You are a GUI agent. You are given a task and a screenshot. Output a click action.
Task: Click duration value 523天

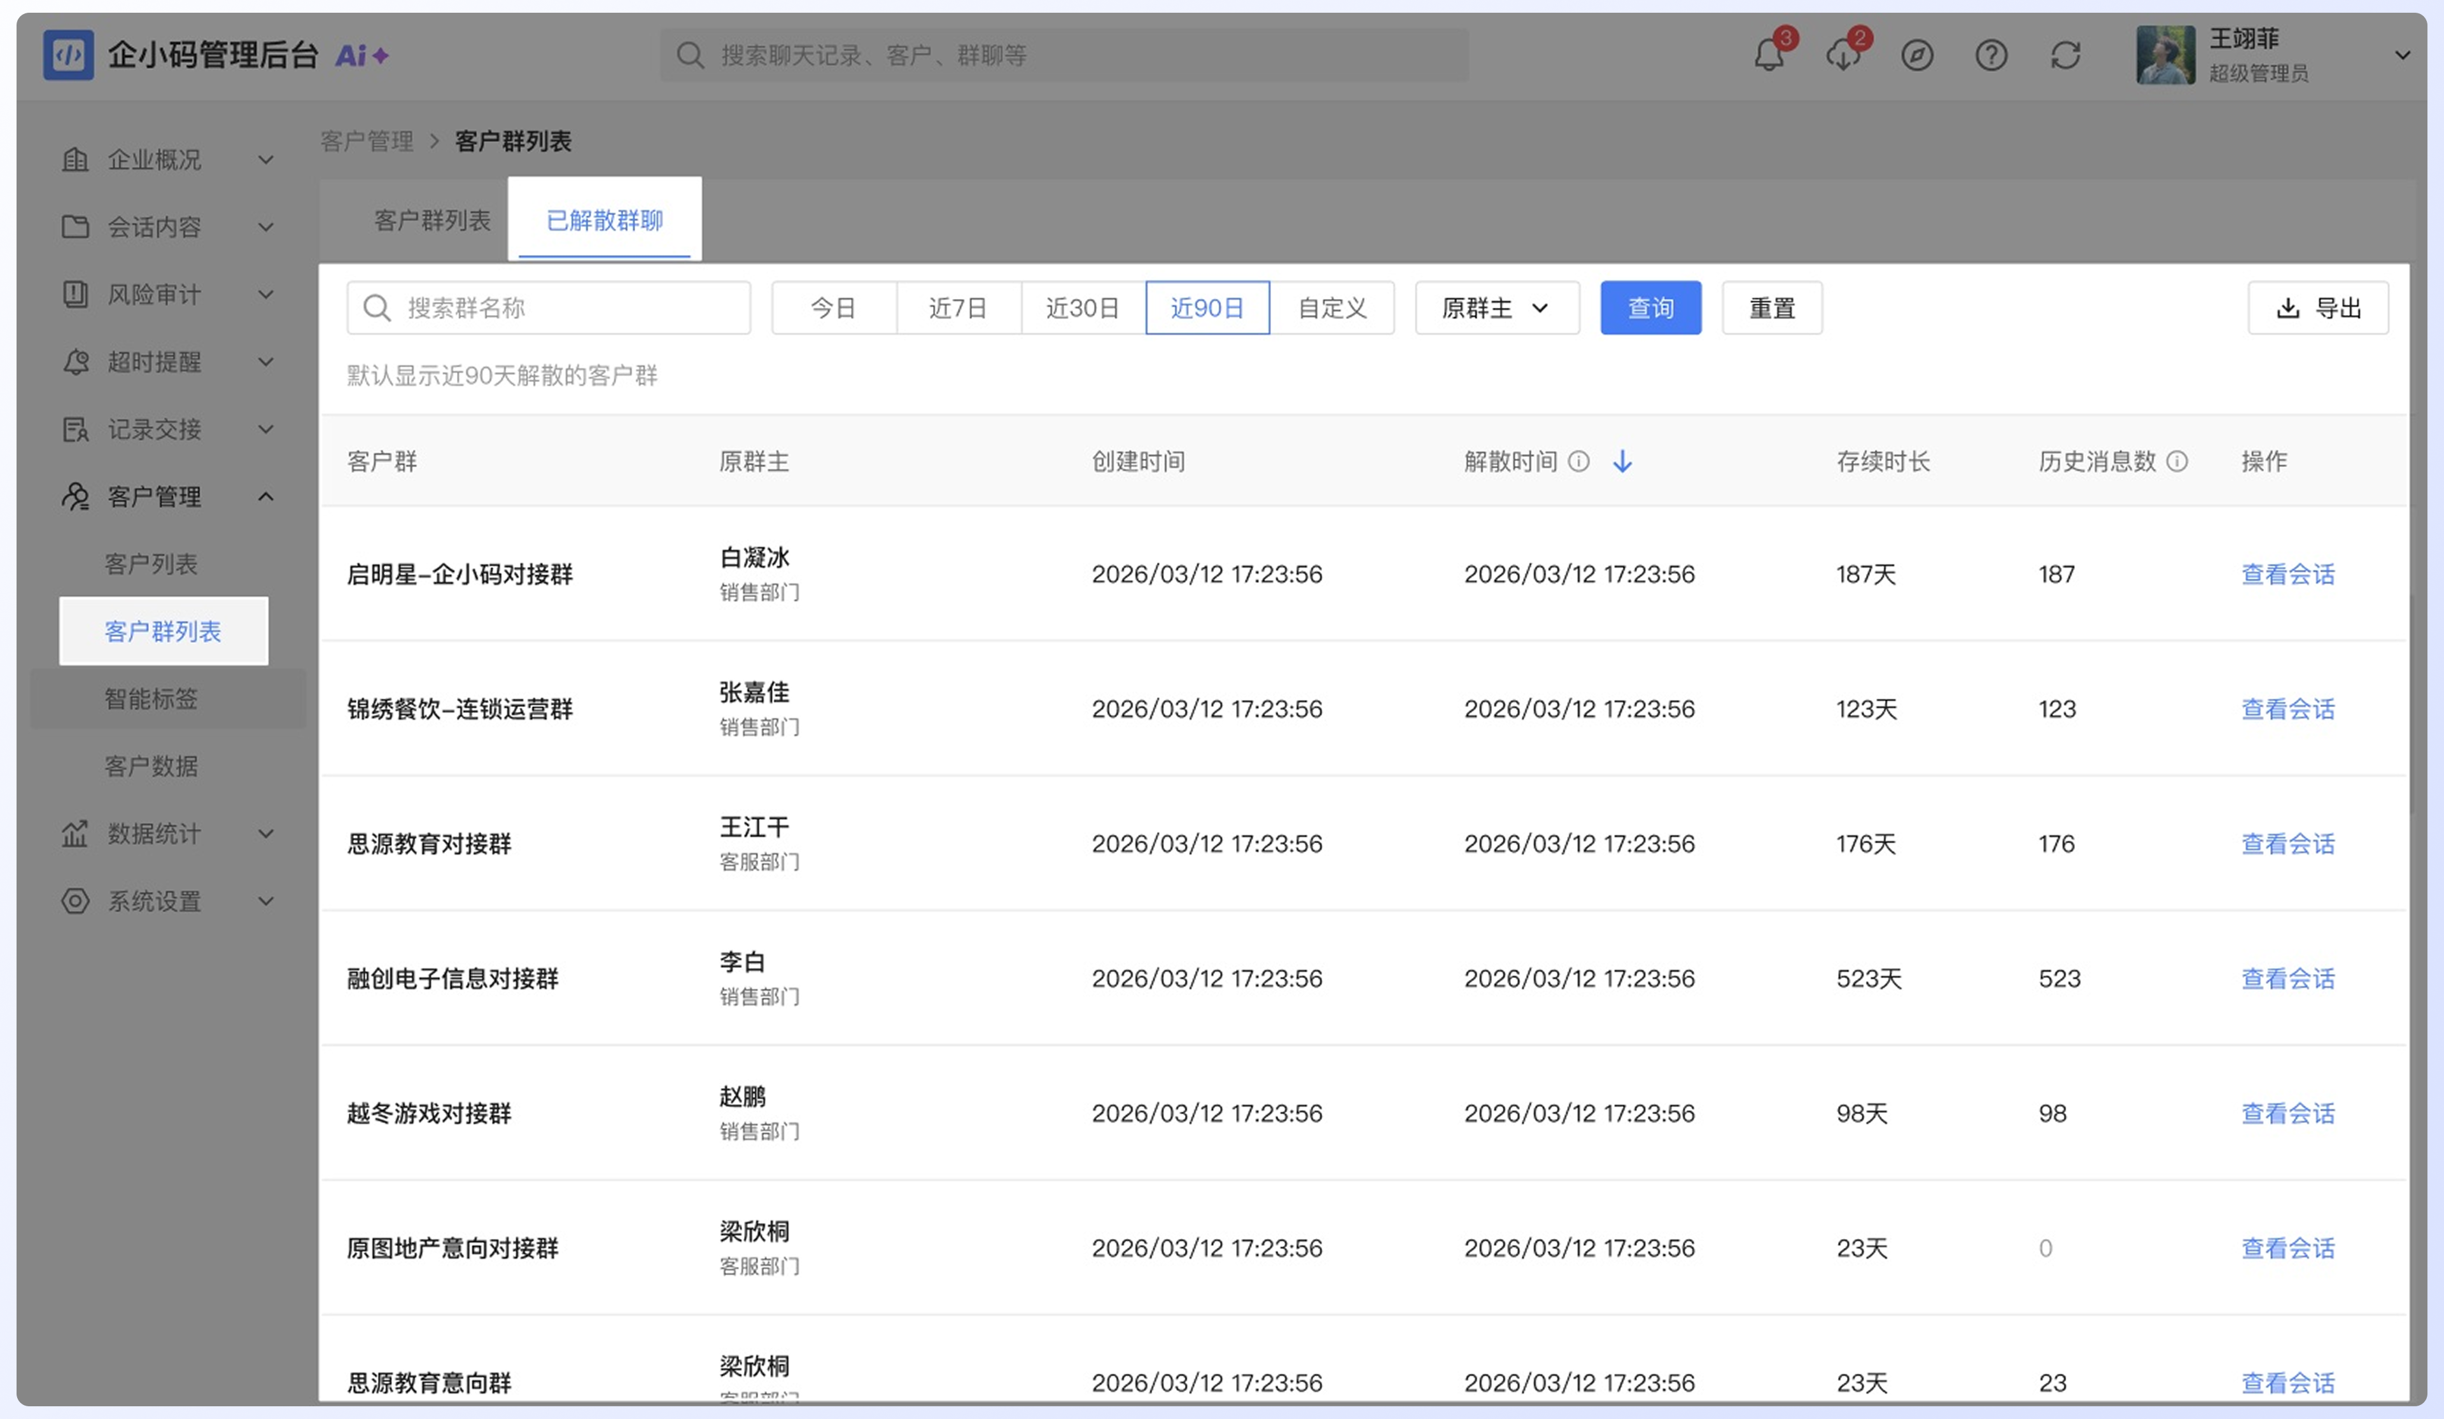[1869, 979]
